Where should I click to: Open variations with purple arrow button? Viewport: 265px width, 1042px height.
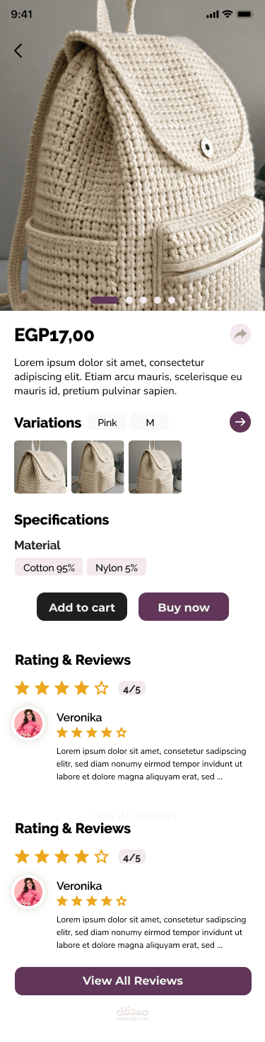pos(240,423)
